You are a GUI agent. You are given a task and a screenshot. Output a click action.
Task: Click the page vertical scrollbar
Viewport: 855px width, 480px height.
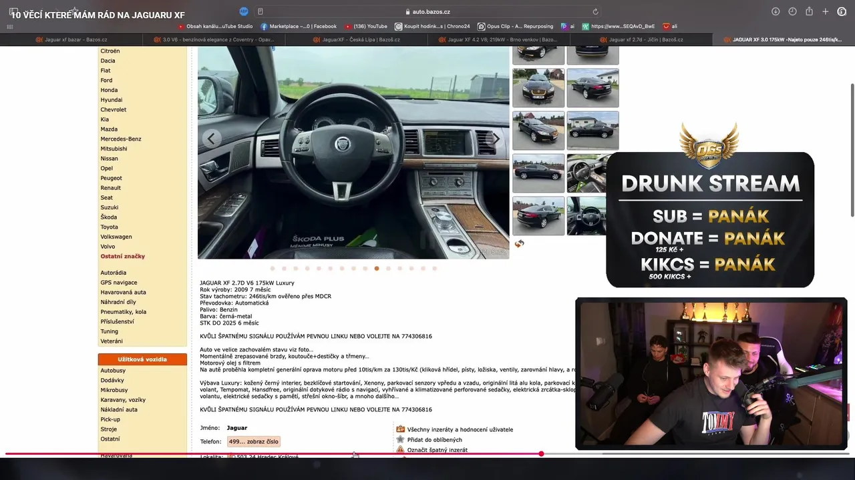pos(852,149)
